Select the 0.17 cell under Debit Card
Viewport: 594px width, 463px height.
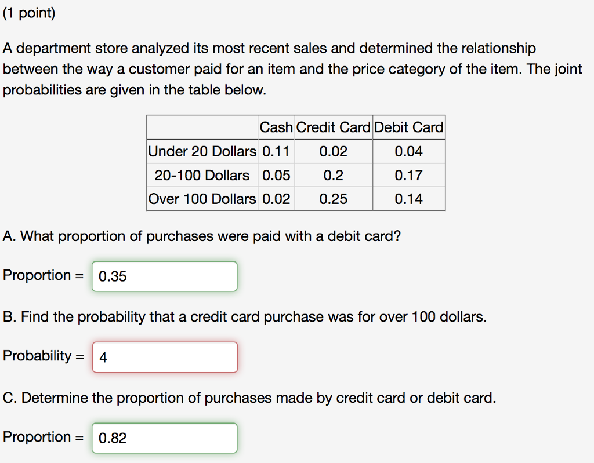[408, 174]
